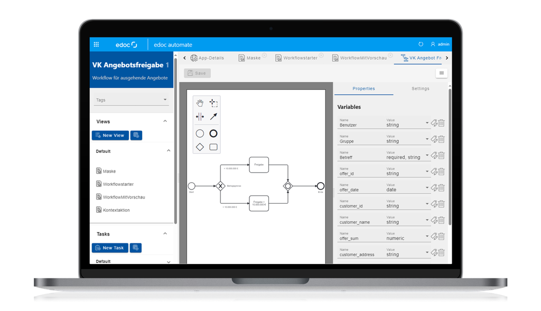Create a gateway from palette
Screen dimensions: 541x311
pyautogui.click(x=200, y=147)
